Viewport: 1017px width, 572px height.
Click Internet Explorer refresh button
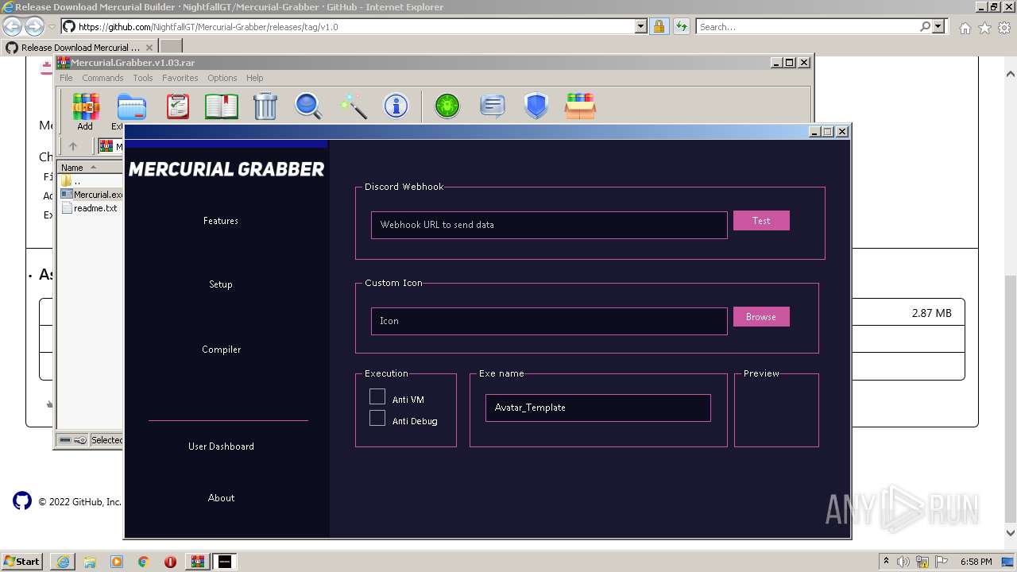pos(681,26)
